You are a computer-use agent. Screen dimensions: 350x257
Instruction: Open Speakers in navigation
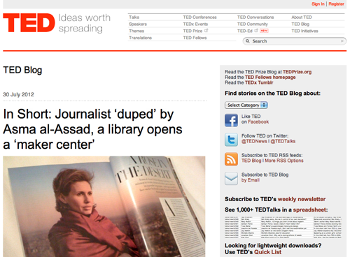coord(138,24)
